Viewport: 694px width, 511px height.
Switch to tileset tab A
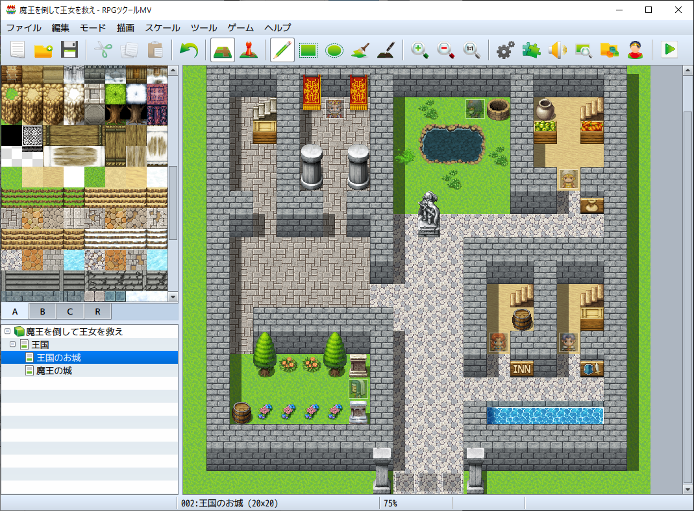[15, 312]
